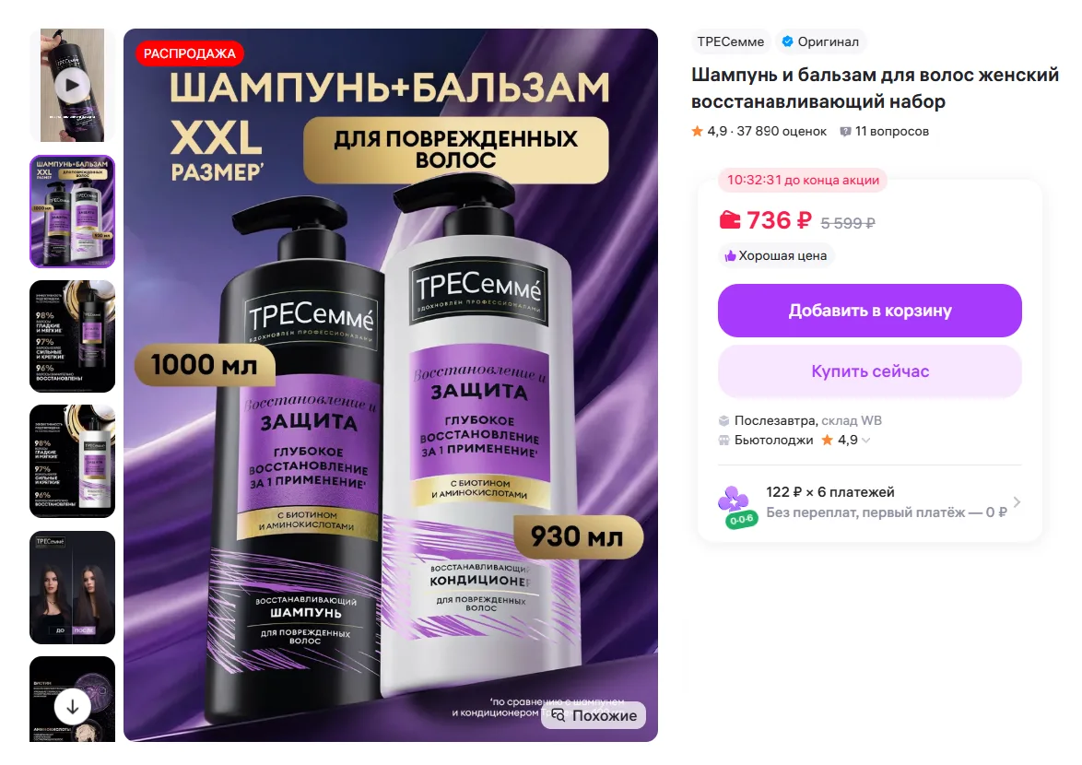Image resolution: width=1082 pixels, height=765 pixels.
Task: Play the product video thumbnail
Action: click(x=73, y=86)
